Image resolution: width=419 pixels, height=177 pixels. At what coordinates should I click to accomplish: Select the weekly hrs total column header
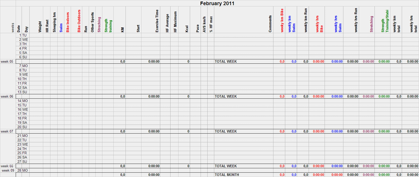coord(413,24)
